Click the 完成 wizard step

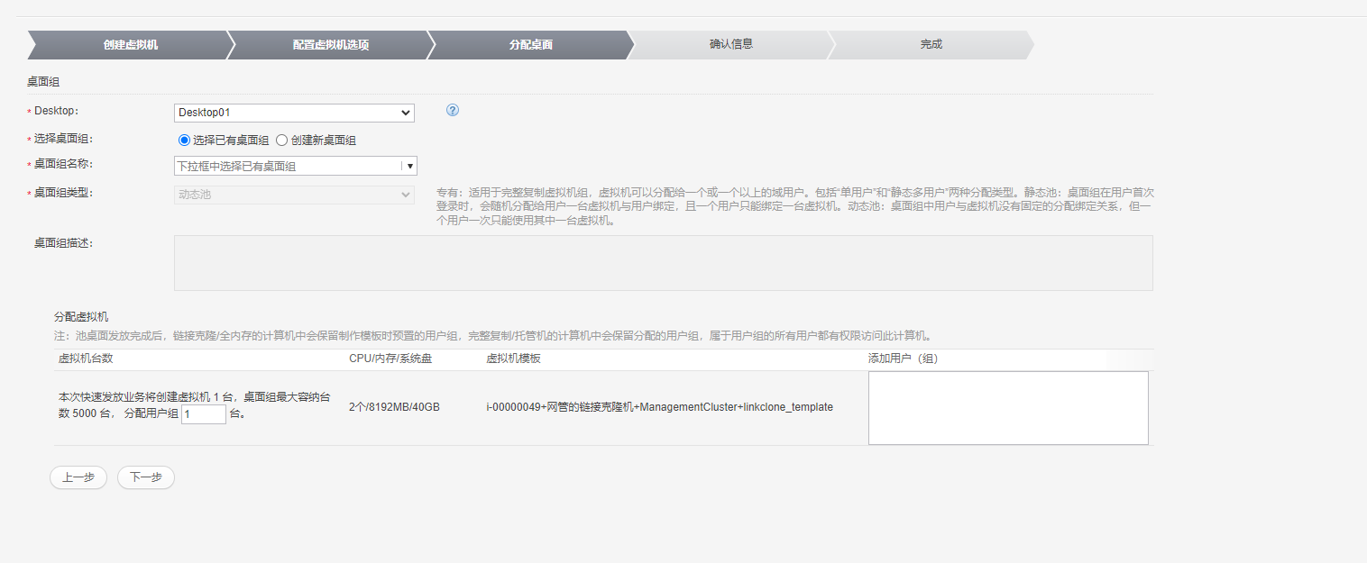[931, 44]
